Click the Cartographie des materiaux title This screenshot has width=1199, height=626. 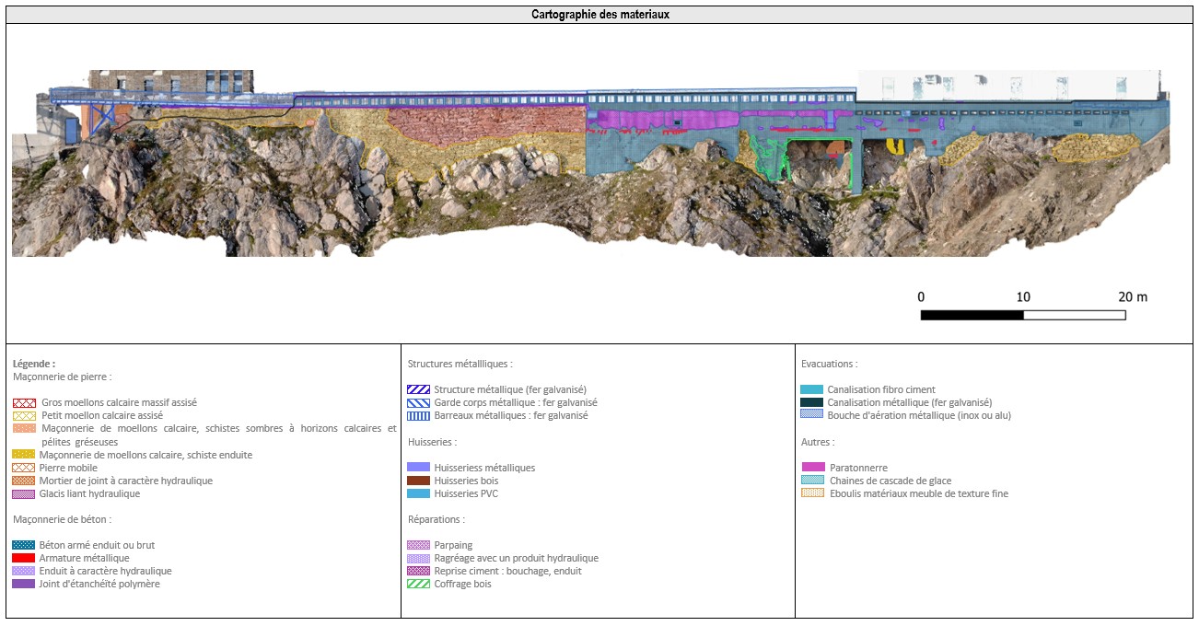point(599,15)
